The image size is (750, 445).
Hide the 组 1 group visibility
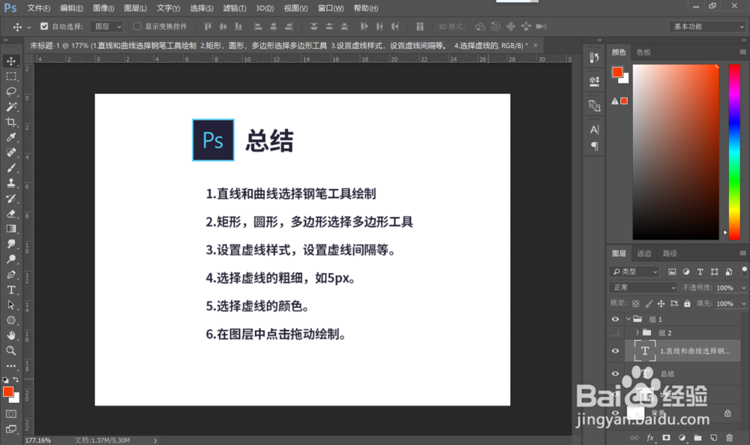point(615,319)
